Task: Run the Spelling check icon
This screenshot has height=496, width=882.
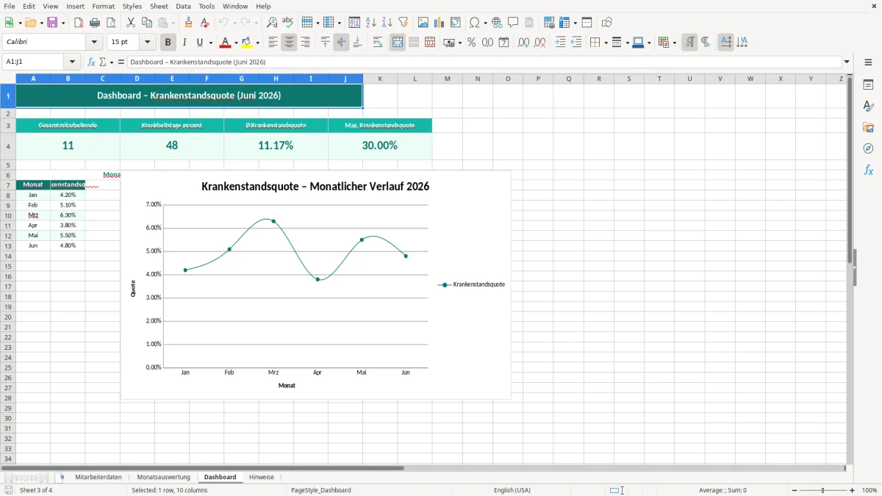Action: click(288, 23)
